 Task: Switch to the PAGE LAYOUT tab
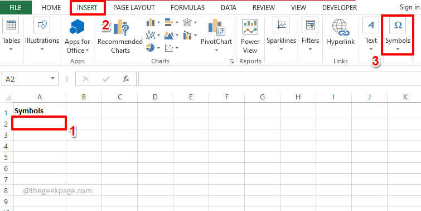(134, 8)
